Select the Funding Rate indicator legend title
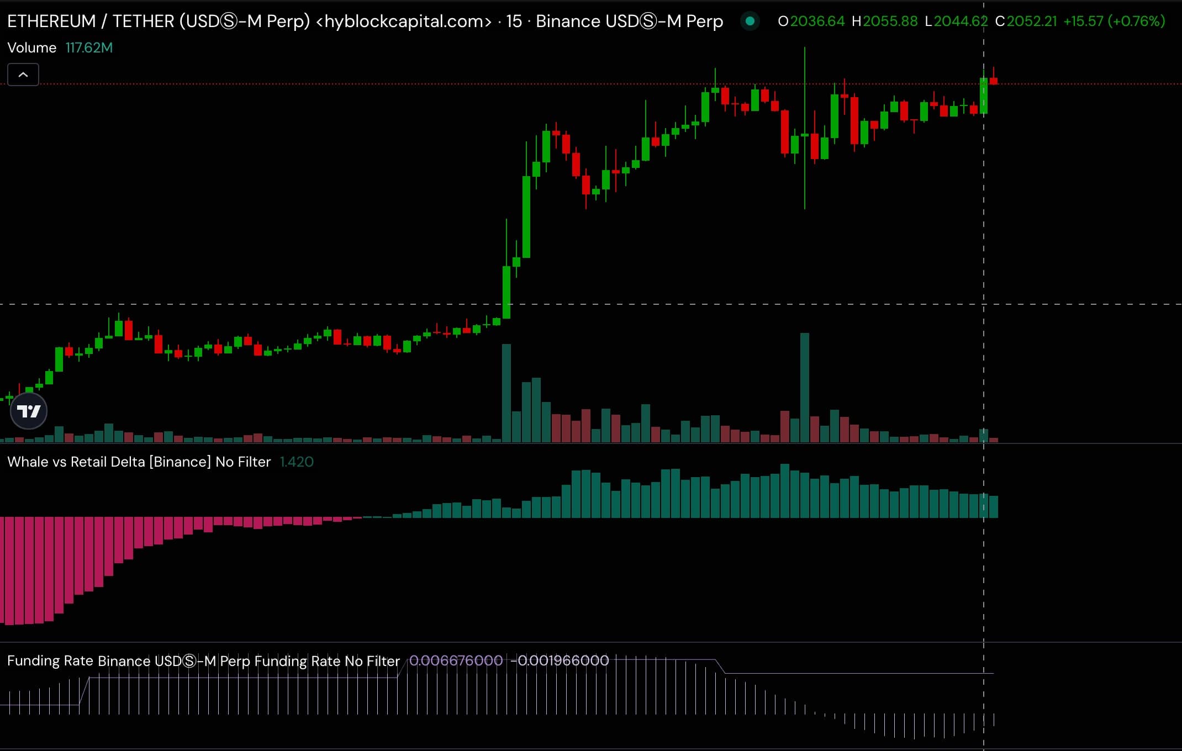Viewport: 1182px width, 751px height. 203,661
